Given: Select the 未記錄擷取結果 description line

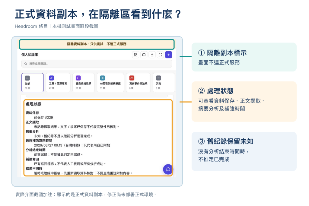Looking at the screenshot, I should pyautogui.click(x=77, y=127).
